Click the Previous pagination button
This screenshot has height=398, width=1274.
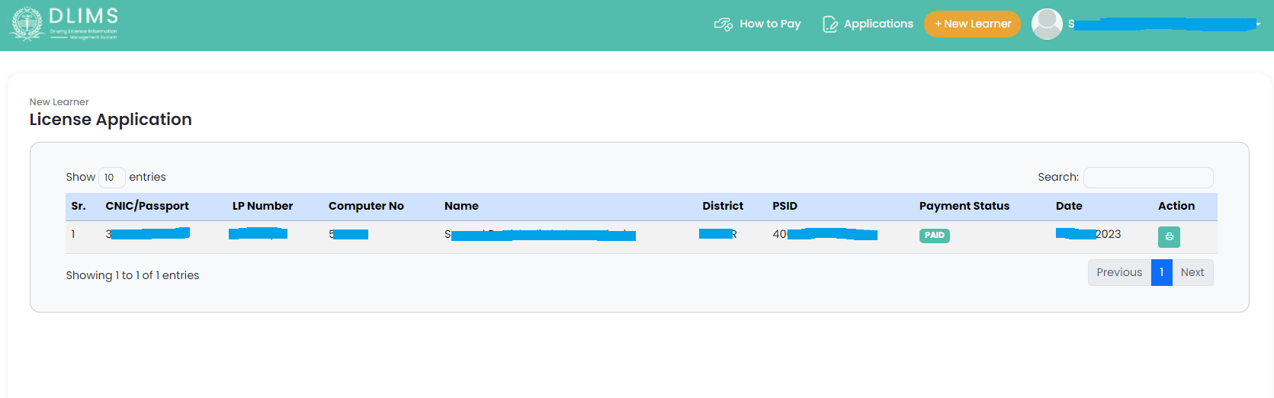coord(1119,272)
